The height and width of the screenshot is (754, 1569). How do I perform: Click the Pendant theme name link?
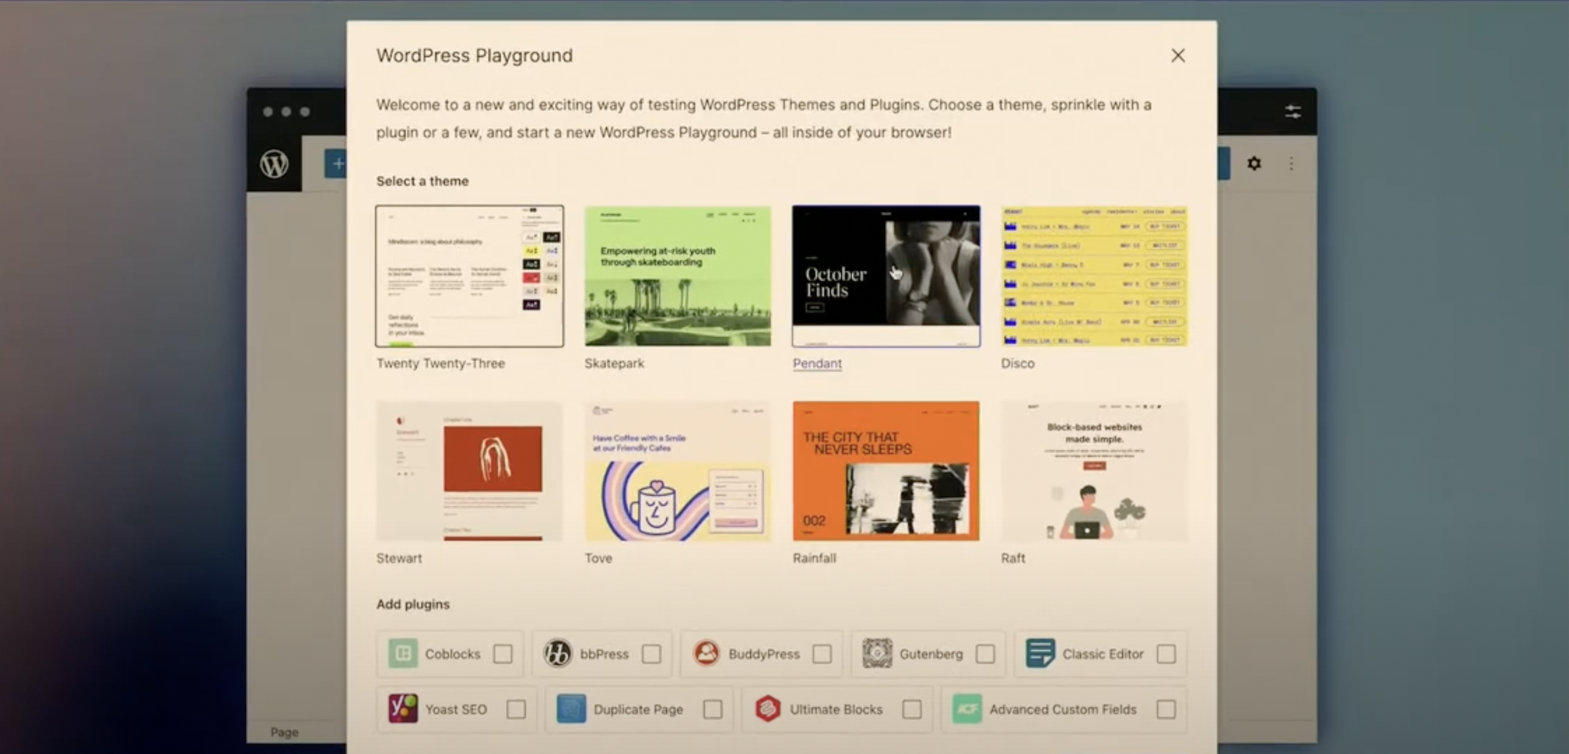817,363
